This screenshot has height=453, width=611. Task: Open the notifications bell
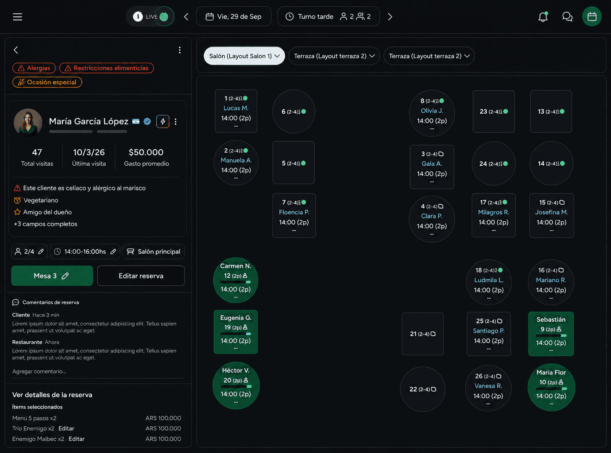(543, 17)
